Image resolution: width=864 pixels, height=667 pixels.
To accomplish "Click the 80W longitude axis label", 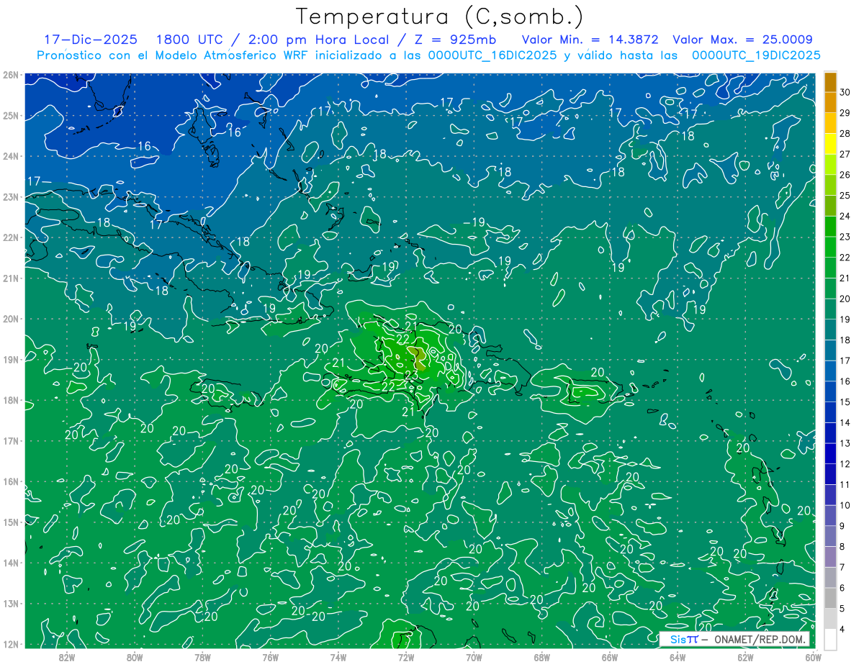I will tap(135, 656).
